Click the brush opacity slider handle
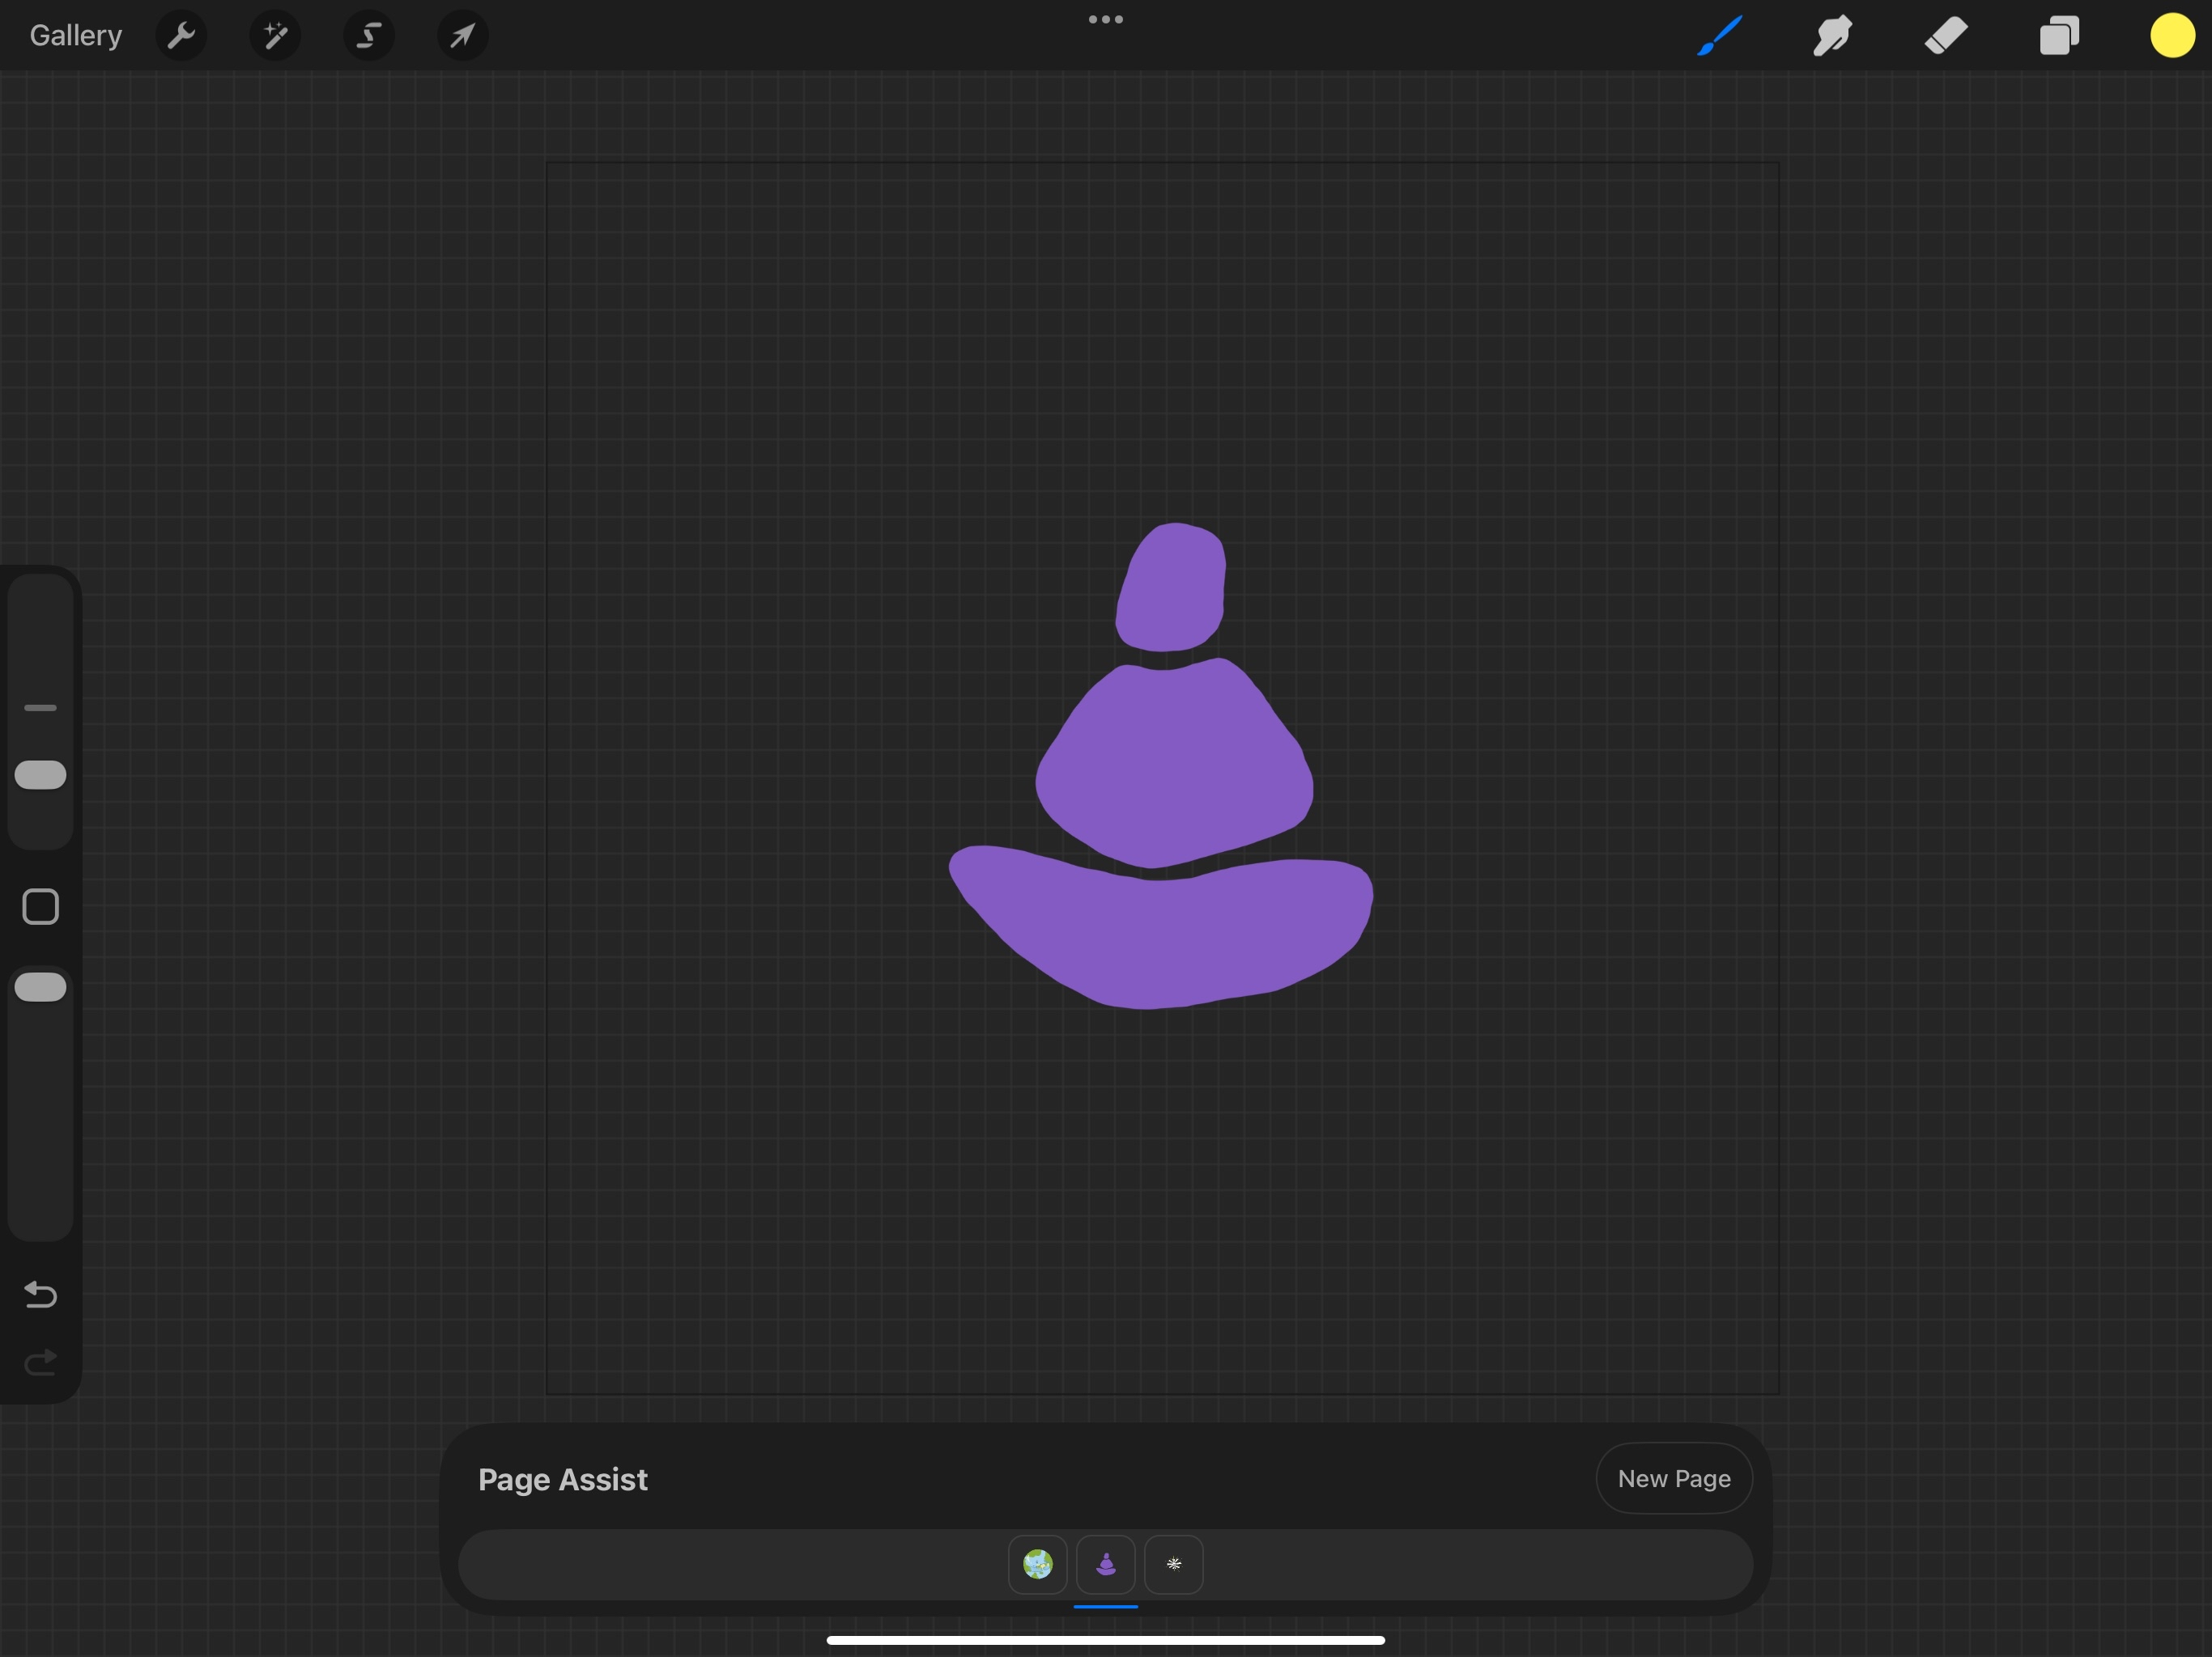Image resolution: width=2212 pixels, height=1657 pixels. (41, 987)
